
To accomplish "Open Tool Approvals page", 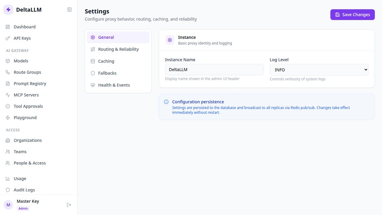I will [x=38, y=106].
